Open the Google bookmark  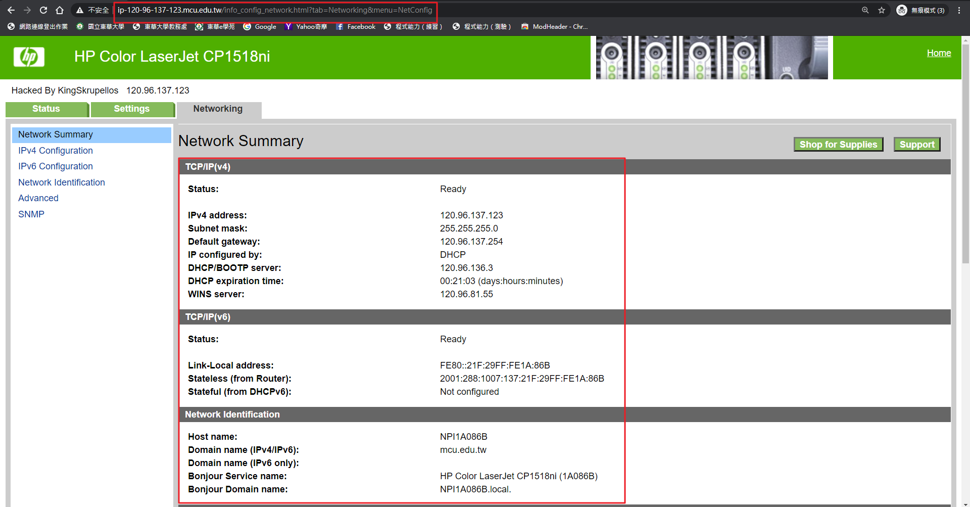[260, 26]
